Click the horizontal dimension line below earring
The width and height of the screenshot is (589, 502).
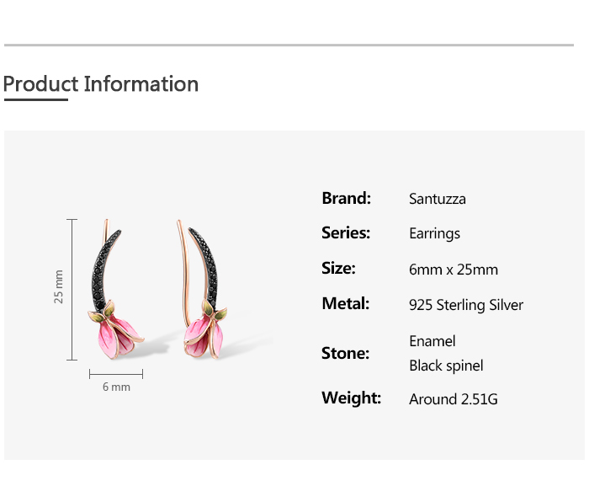coord(116,374)
